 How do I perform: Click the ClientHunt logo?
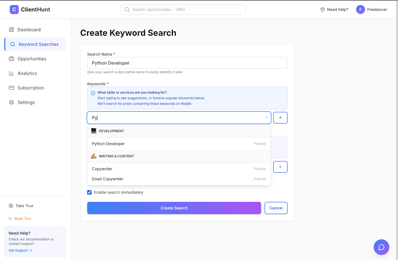pyautogui.click(x=30, y=9)
